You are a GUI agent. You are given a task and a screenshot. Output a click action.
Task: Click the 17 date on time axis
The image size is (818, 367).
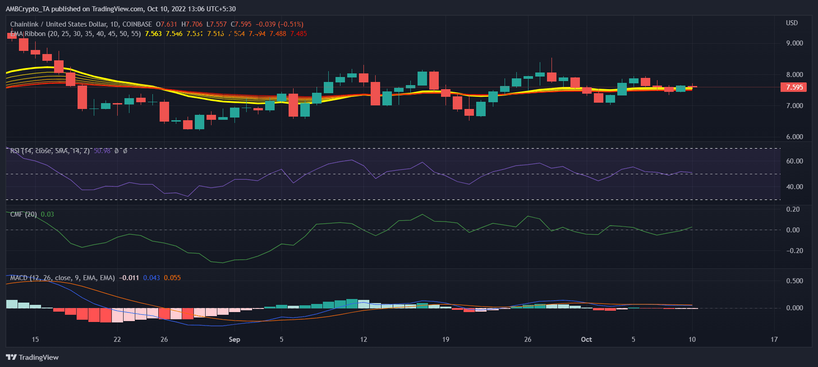pos(774,340)
